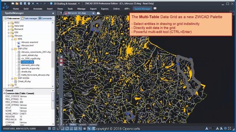Click the Save As icon in quick access toolbar

[25, 3]
